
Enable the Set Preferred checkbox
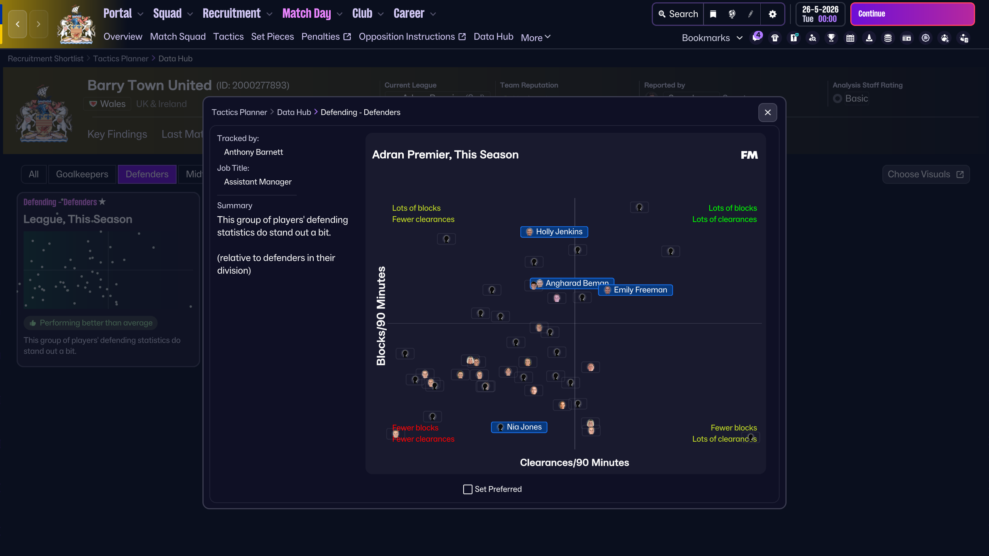click(467, 489)
